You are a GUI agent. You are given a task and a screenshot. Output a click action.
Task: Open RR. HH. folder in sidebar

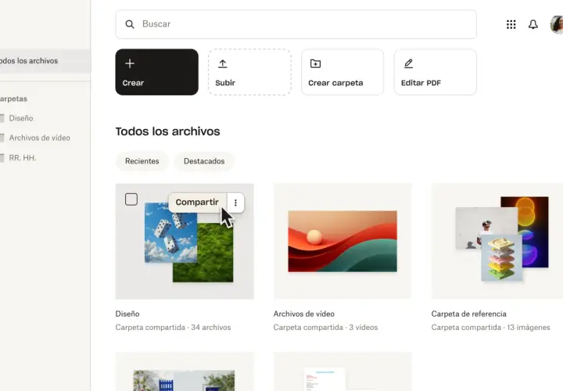click(x=23, y=158)
